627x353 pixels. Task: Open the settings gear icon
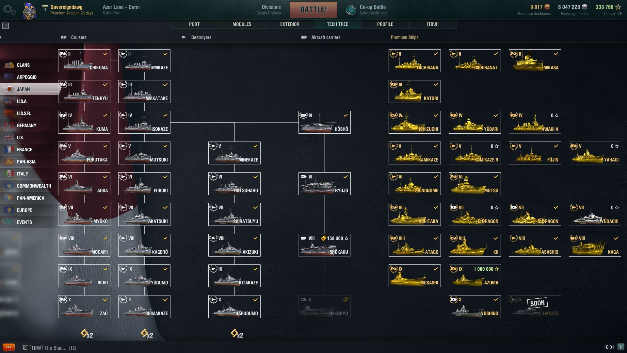tap(9, 9)
